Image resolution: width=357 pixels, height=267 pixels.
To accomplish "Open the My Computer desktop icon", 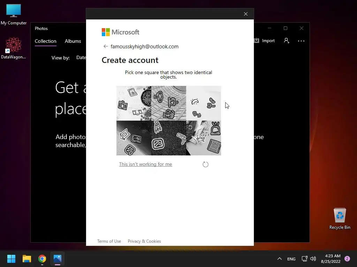I will (x=14, y=14).
